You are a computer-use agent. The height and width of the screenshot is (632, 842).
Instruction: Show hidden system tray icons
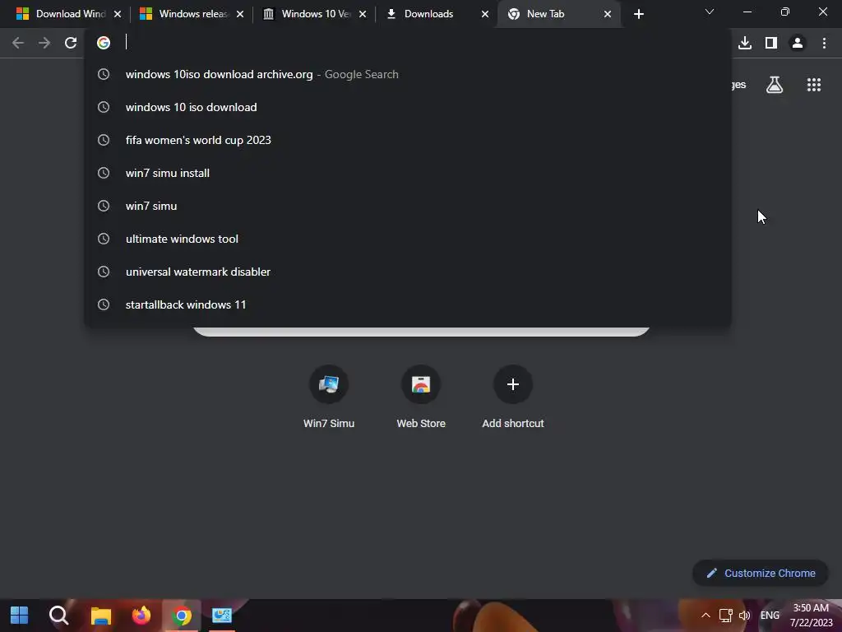coord(706,616)
